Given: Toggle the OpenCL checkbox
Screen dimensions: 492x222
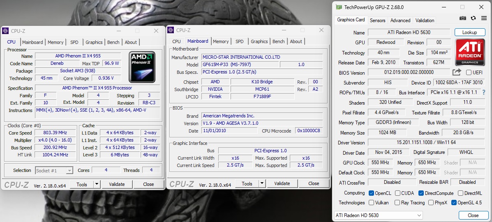Looking at the screenshot, I should [x=371, y=193].
